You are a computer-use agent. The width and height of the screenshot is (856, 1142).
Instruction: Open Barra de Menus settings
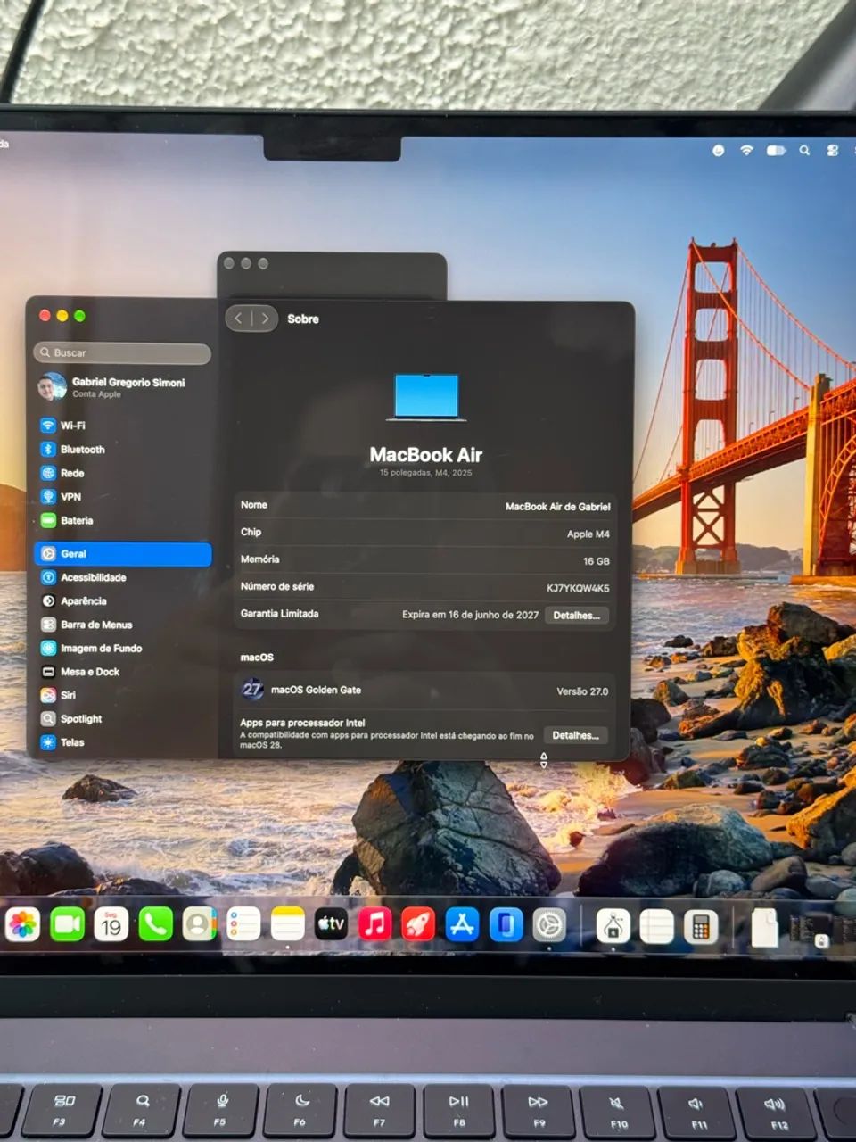click(x=86, y=625)
